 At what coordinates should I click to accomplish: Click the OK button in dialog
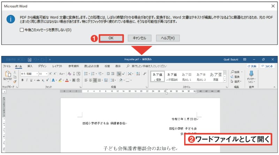(x=111, y=38)
